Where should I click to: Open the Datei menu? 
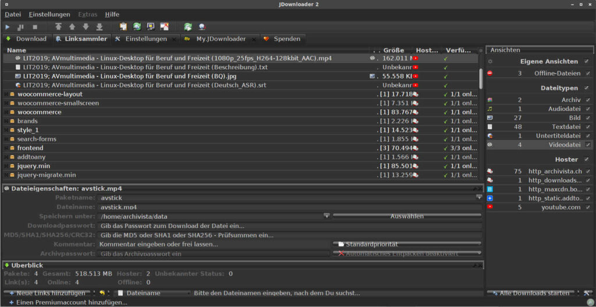tap(13, 15)
